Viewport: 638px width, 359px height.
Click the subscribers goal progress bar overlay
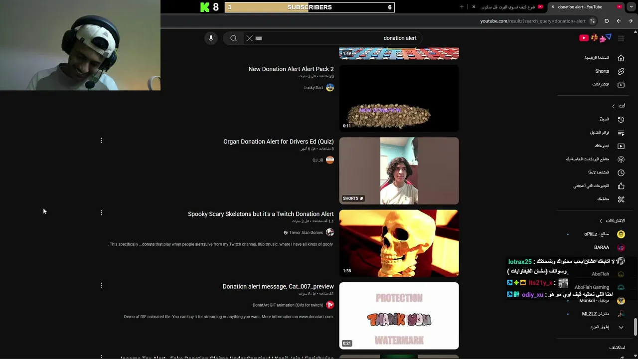(x=309, y=7)
